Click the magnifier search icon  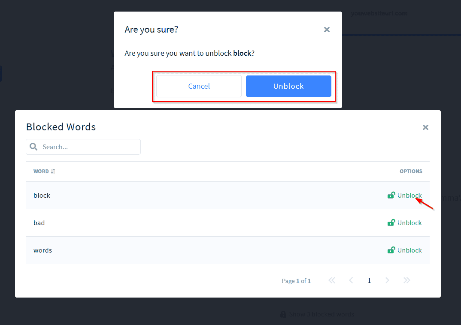tap(33, 147)
